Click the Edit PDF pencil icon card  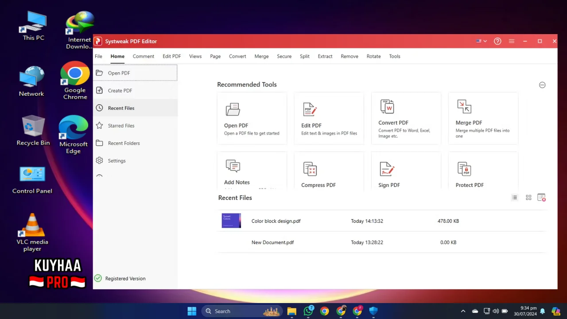pos(310,109)
